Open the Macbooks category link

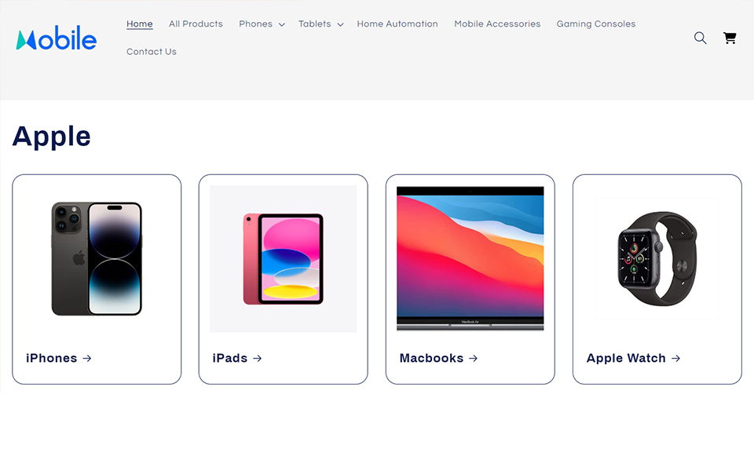[x=431, y=358]
